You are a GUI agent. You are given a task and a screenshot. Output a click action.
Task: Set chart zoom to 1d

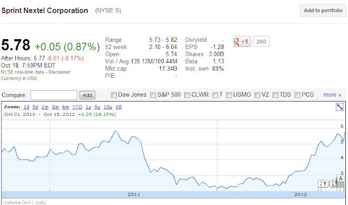pos(26,107)
